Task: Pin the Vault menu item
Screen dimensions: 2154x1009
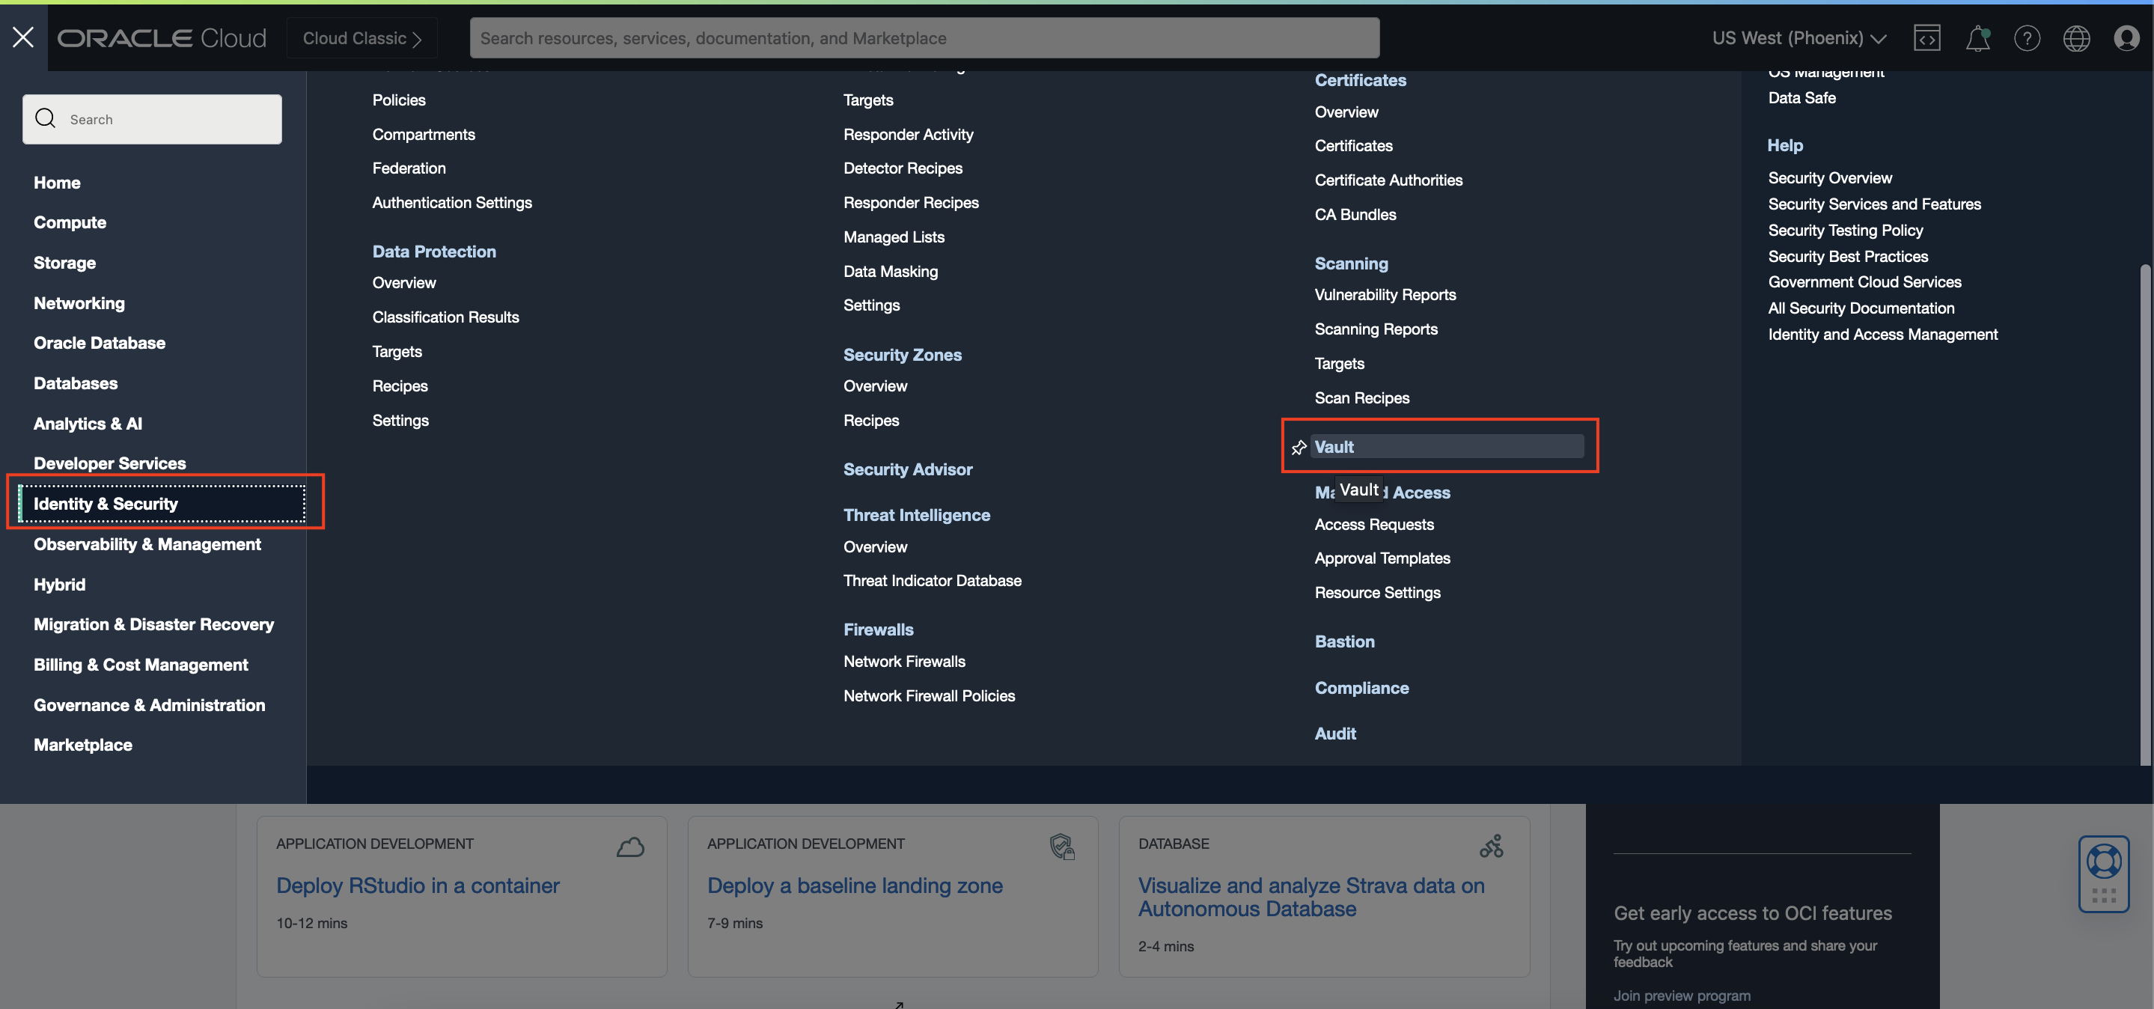Action: click(1299, 447)
